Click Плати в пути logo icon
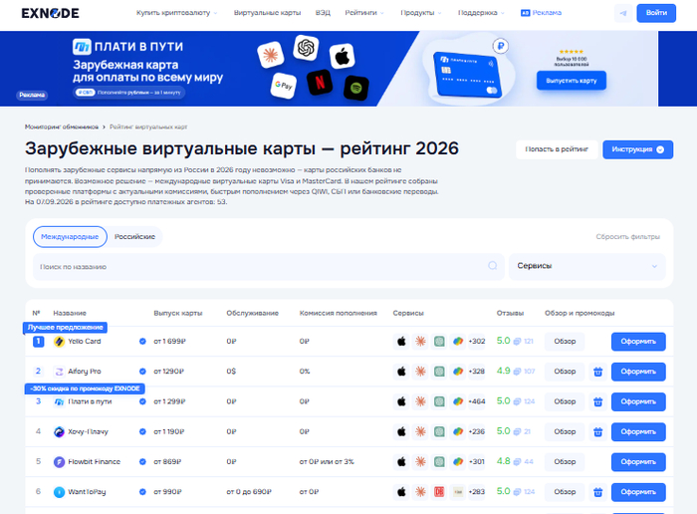The width and height of the screenshot is (697, 514). coord(59,402)
